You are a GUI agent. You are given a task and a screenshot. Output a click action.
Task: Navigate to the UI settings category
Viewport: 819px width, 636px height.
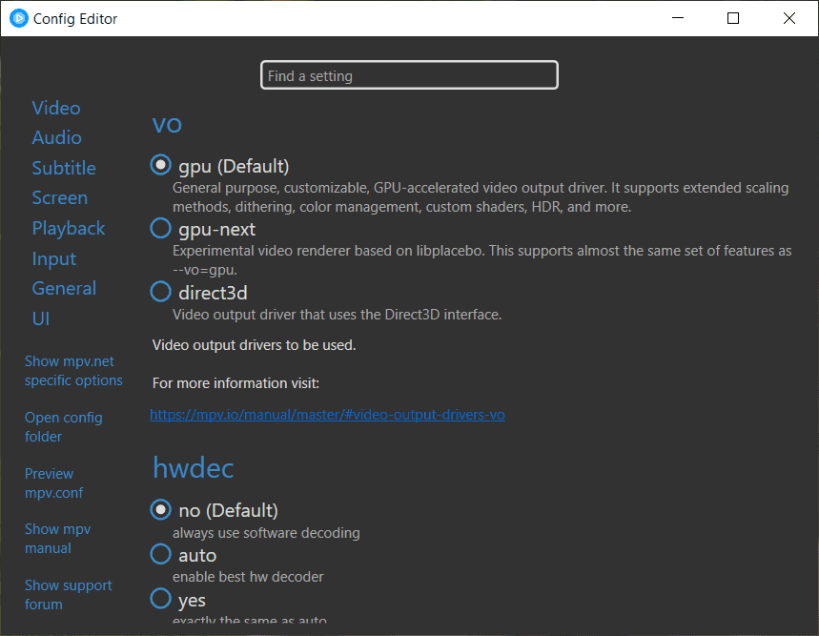click(x=41, y=318)
